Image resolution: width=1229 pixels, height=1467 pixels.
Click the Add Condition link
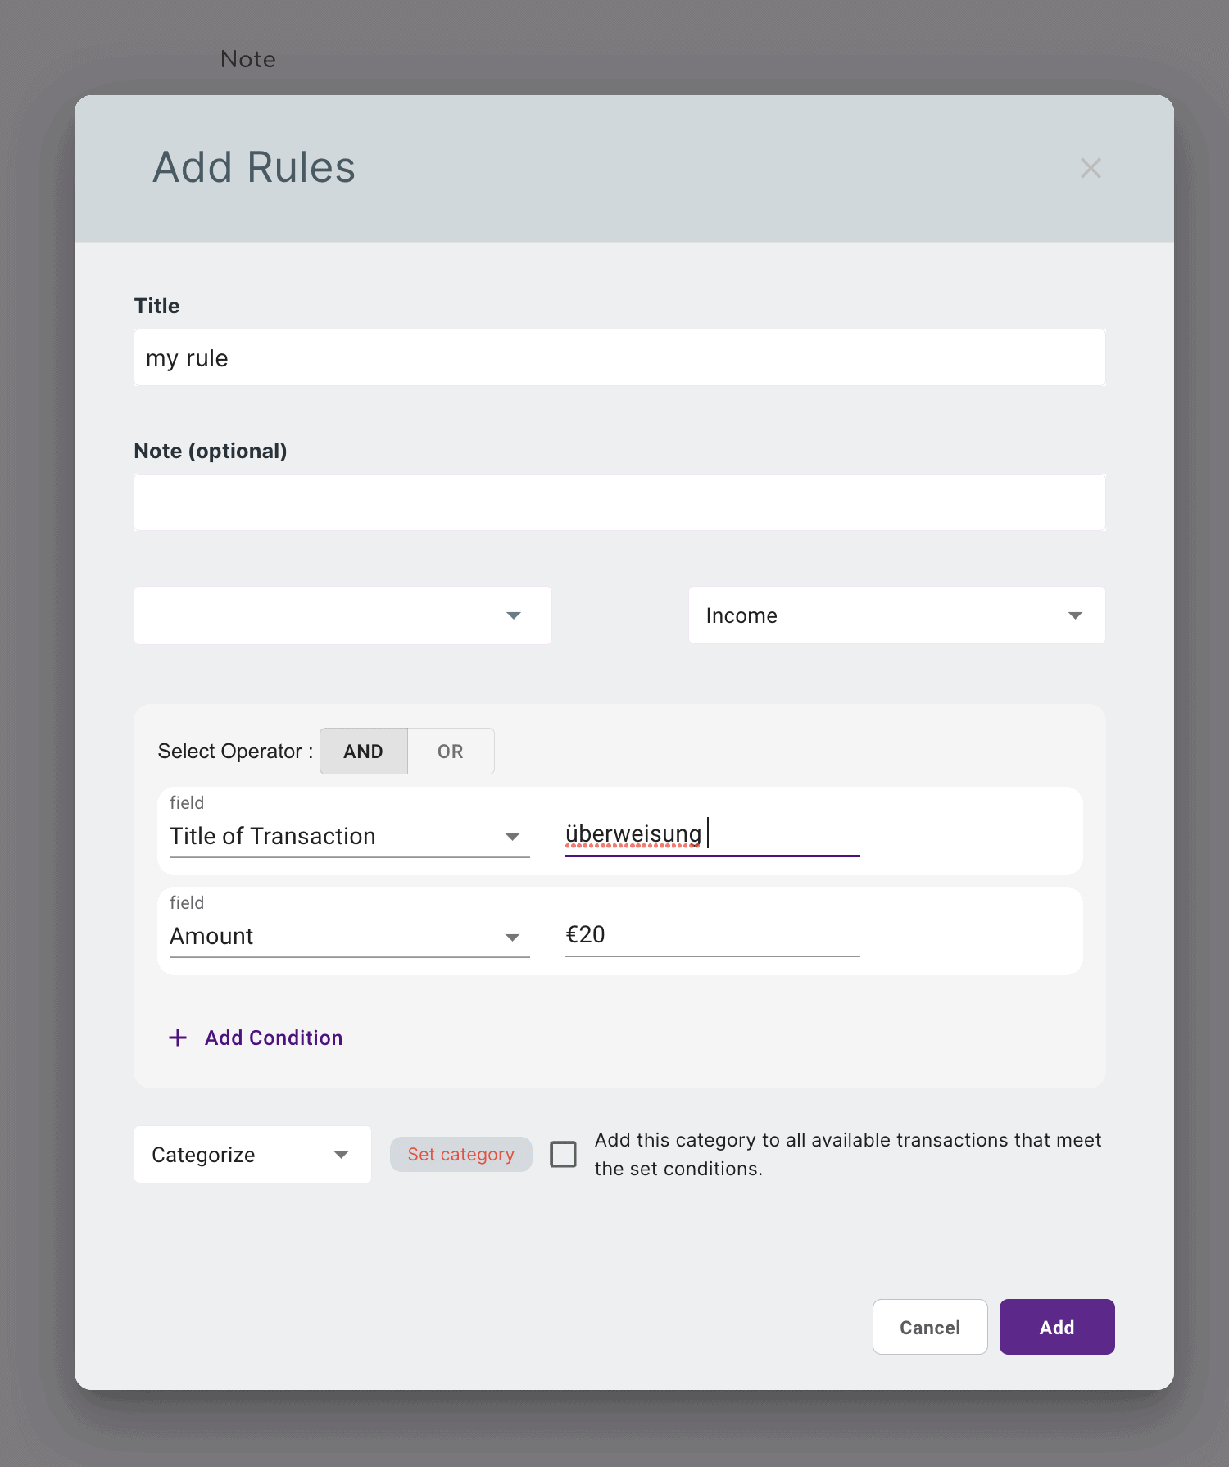coord(274,1038)
